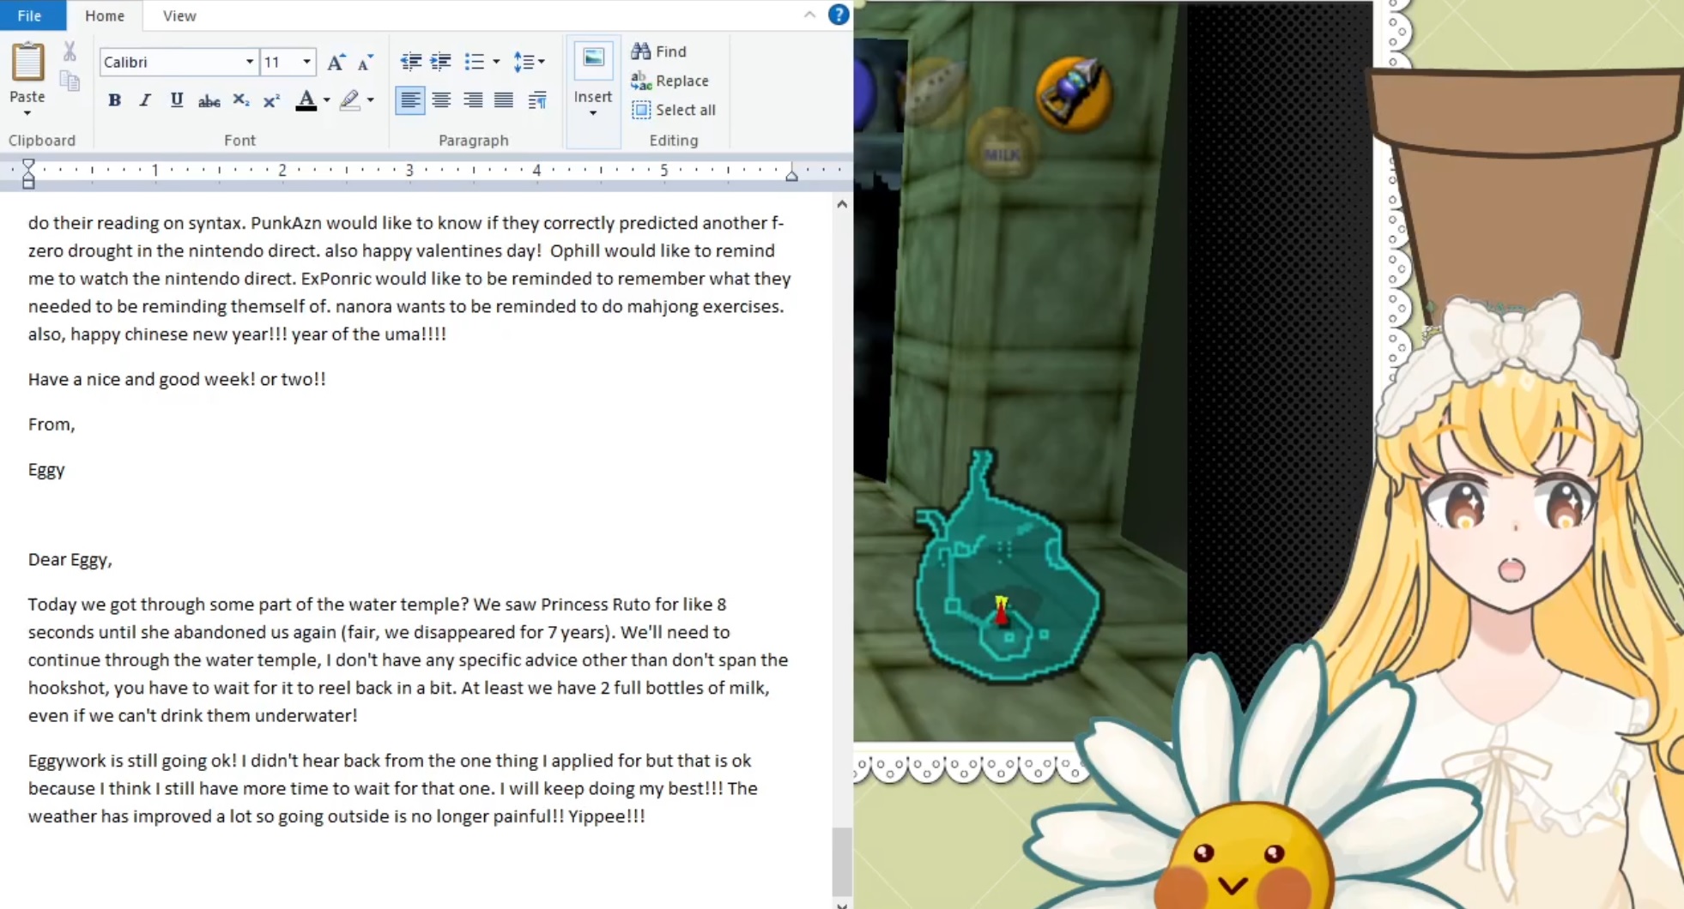
Task: Open the File menu
Action: 29,15
